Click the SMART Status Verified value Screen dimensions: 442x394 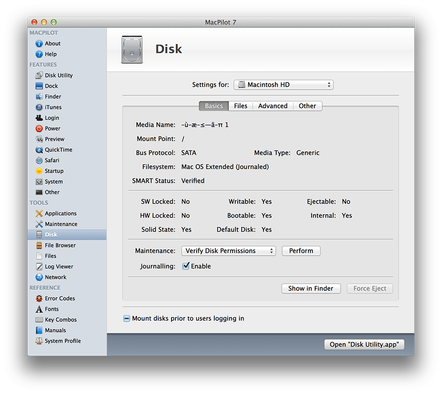(x=193, y=181)
